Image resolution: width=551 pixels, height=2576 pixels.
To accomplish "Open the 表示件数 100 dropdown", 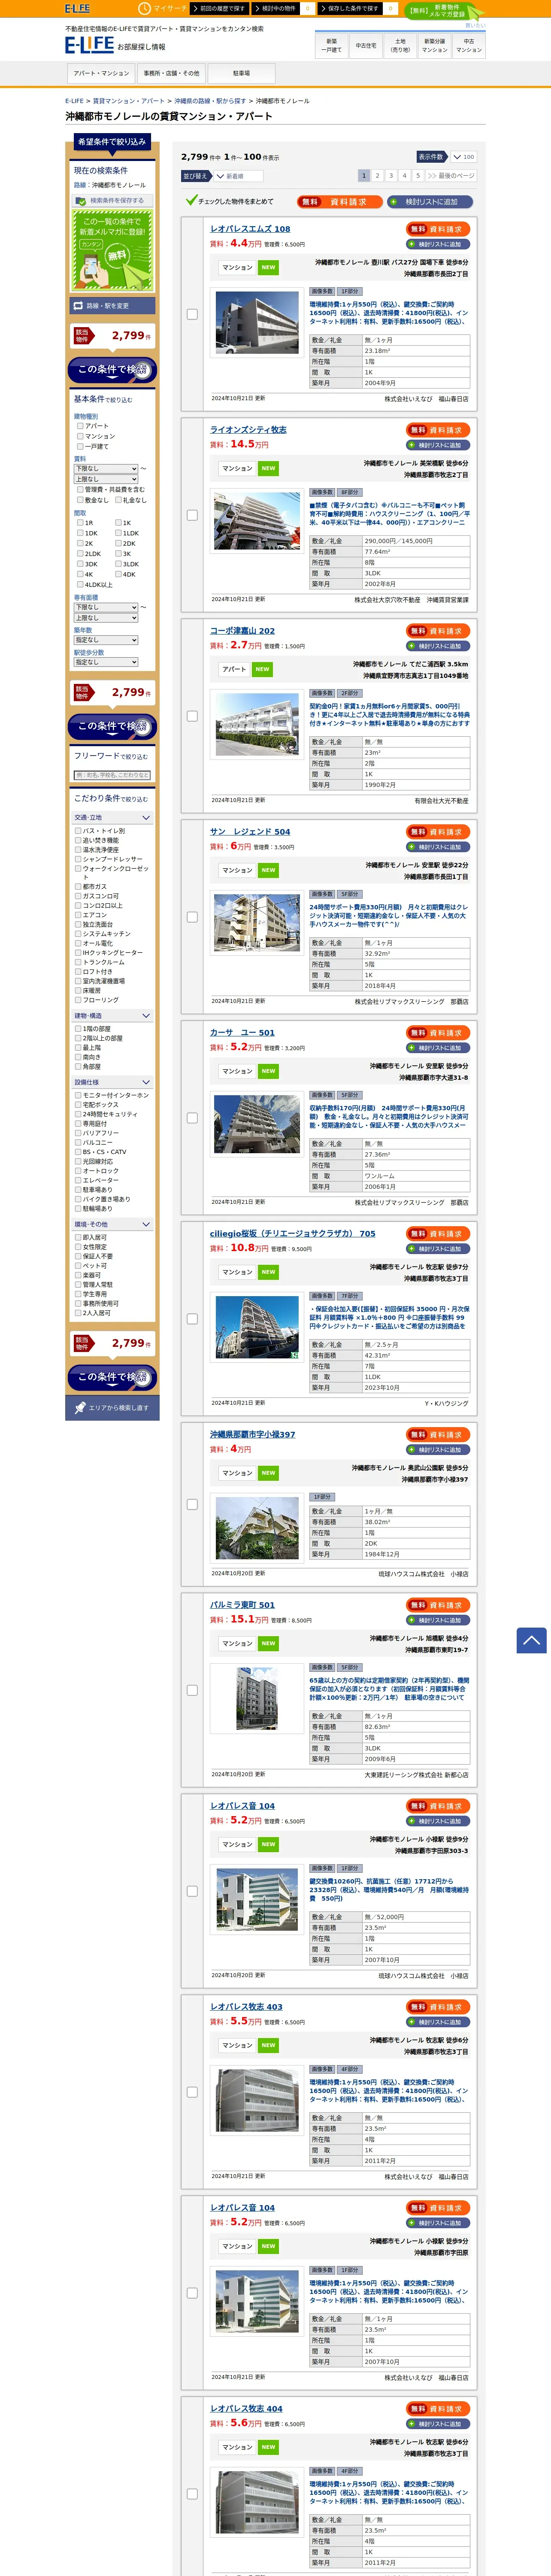I will 463,157.
